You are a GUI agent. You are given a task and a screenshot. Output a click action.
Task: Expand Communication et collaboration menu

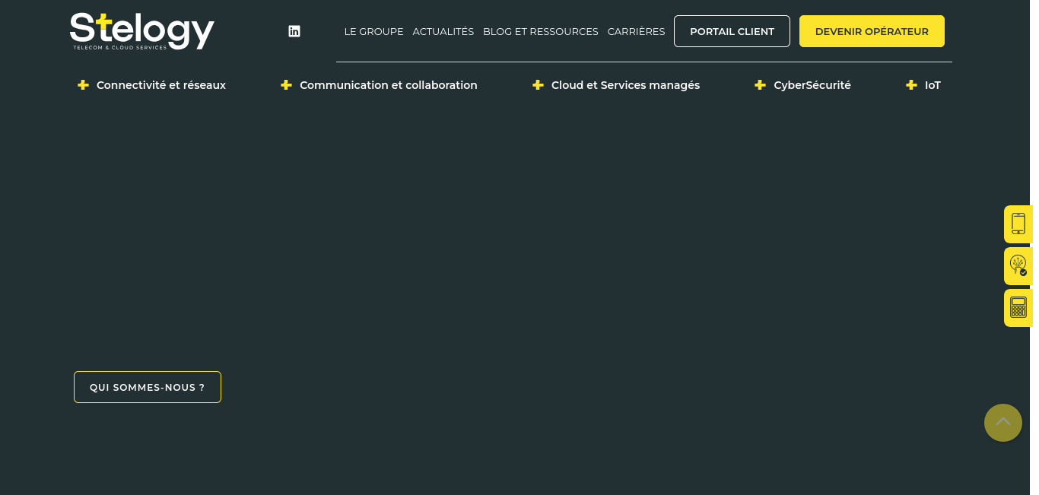tap(389, 85)
